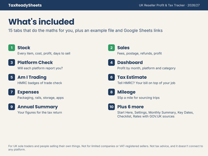This screenshot has height=156, width=208.
Task: Click the header text "UK Reseller Profit & Tax Tracker · 2026/27"
Action: [x=169, y=5]
